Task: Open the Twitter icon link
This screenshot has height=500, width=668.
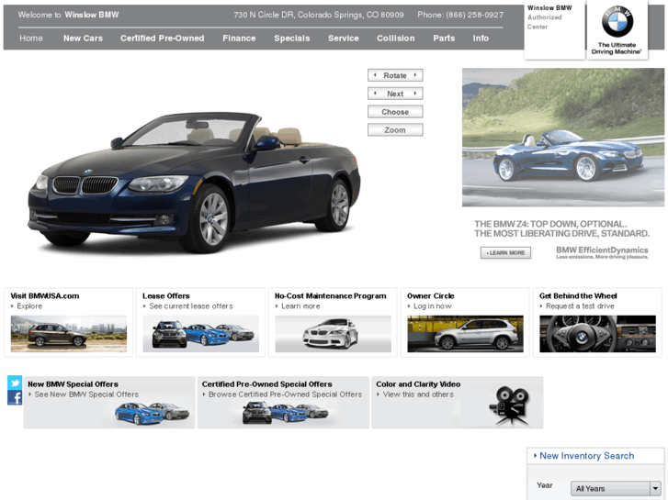Action: (15, 383)
